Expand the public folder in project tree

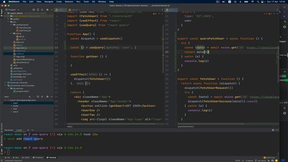(x=8, y=19)
